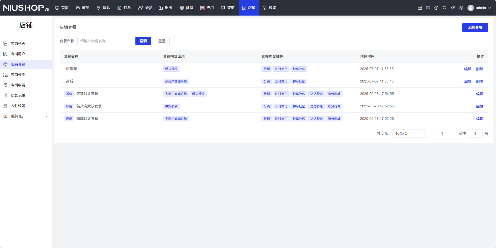The width and height of the screenshot is (496, 248).
Task: Expand the 结算账户 sidebar submenu
Action: tap(46, 116)
